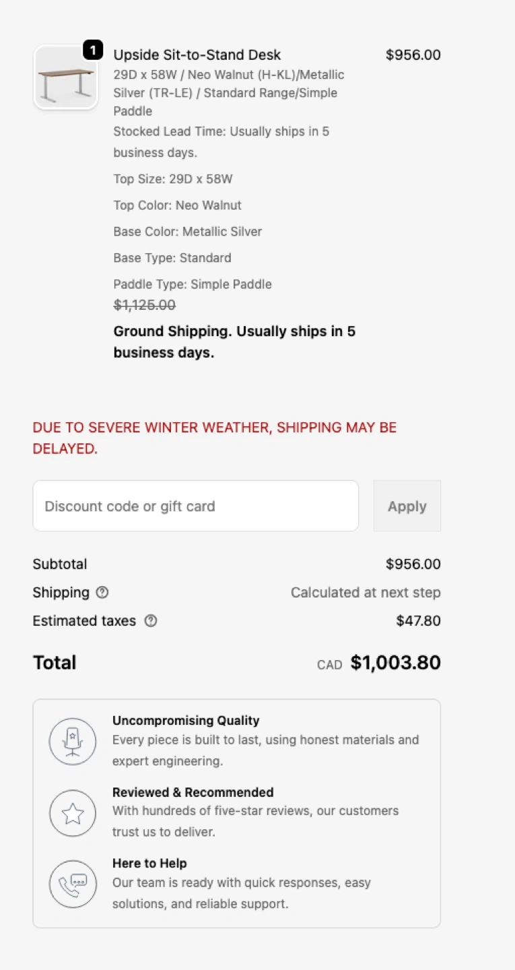Click the Uncompromising Quality heading
515x970 pixels.
186,721
